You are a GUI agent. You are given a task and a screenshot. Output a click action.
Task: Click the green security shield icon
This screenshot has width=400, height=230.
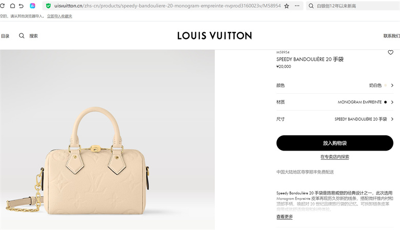click(x=48, y=6)
